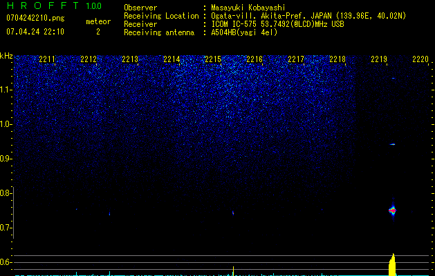Click time marker 2216
Viewport: 435px width, 276px height.
coord(254,59)
